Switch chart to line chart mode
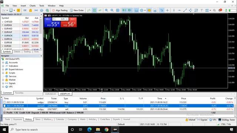This screenshot has width=237, height=133. [x=100, y=10]
